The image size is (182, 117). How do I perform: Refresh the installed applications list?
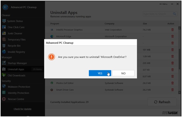pos(162,102)
